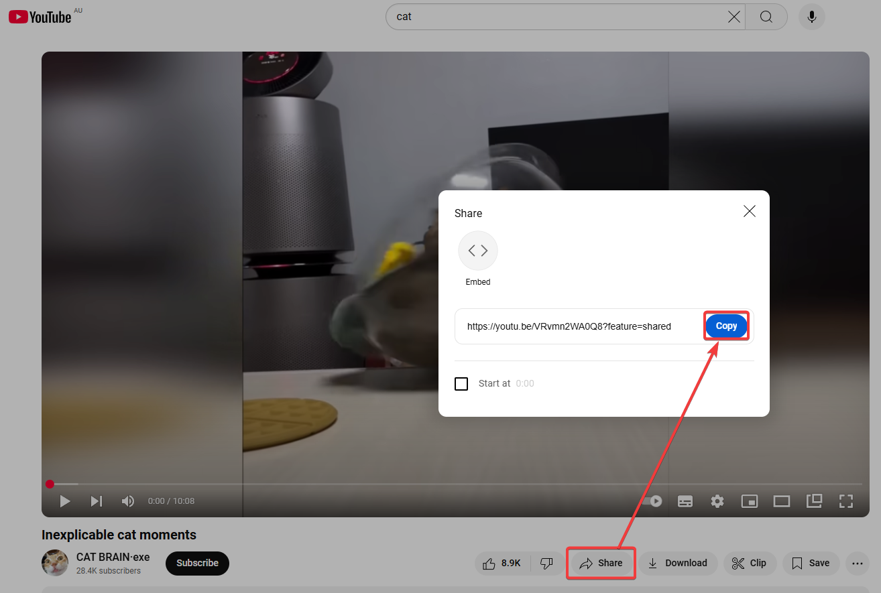
Task: Open the more actions (three dots) menu
Action: coord(857,564)
